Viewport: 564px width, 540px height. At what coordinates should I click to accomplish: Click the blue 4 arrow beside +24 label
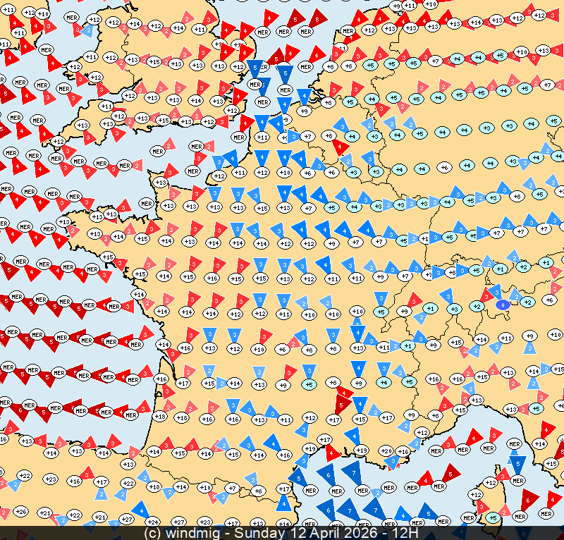pyautogui.click(x=140, y=509)
